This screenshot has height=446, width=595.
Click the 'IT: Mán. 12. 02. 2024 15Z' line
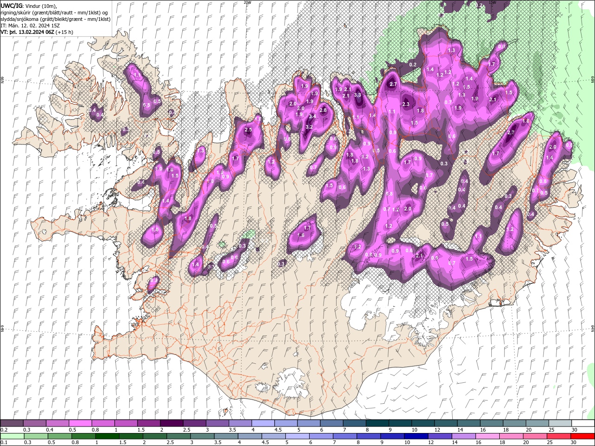30,26
